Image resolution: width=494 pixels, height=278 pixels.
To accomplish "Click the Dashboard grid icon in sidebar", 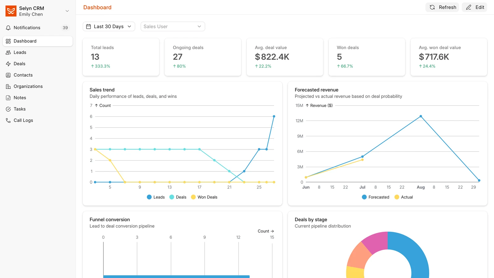I will pos(8,41).
